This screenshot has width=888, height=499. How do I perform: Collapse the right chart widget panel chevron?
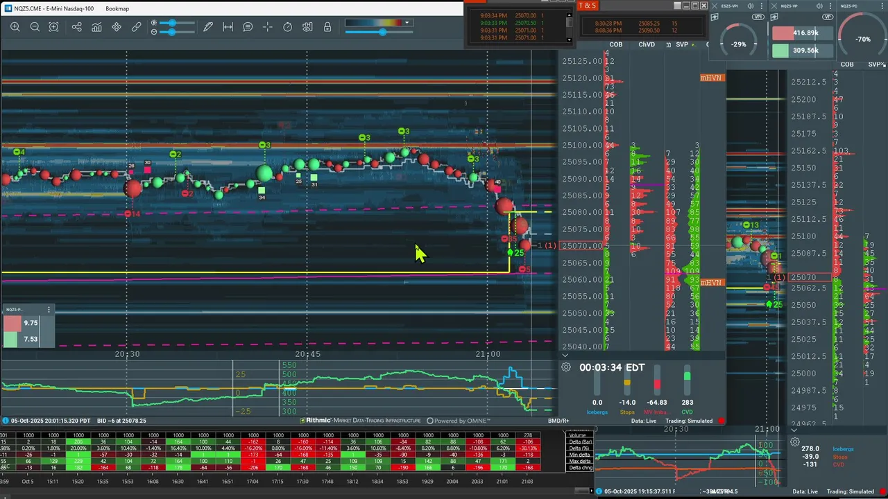(794, 430)
